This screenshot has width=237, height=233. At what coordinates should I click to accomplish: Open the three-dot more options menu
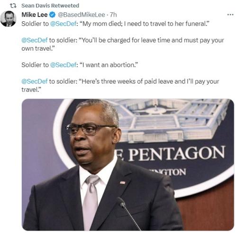[230, 15]
